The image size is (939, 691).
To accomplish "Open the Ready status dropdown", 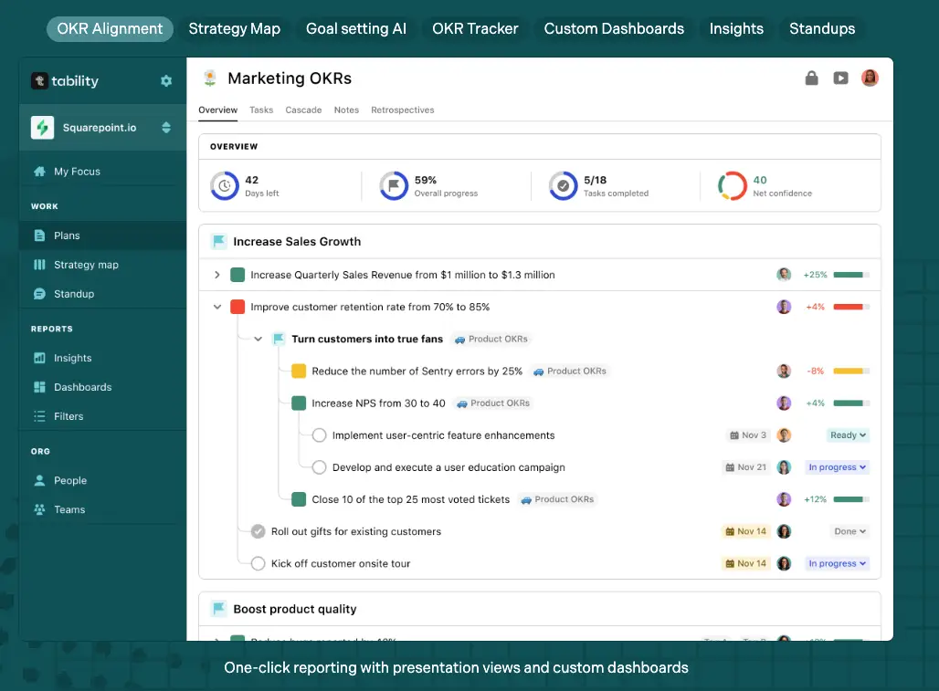I will click(848, 435).
